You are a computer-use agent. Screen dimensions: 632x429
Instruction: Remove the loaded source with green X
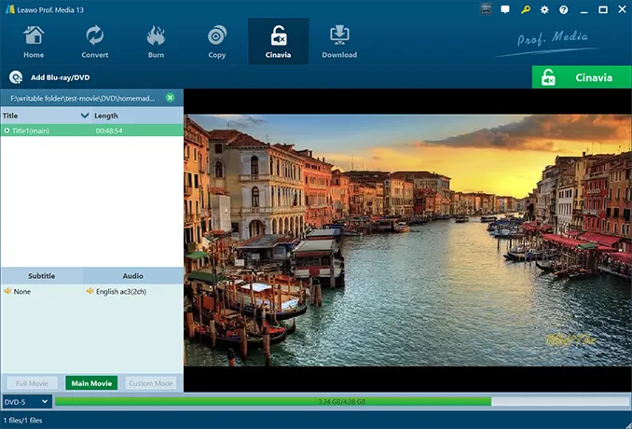coord(170,98)
